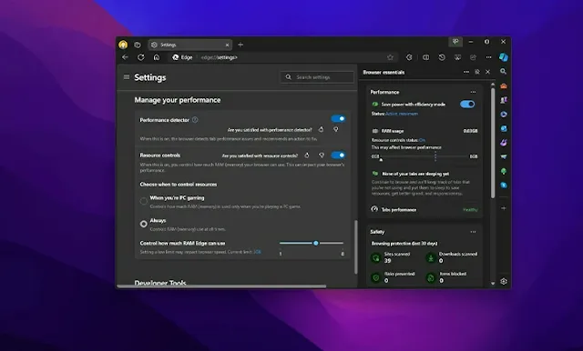Open the sidebar Tools briefcase icon
Screen dimensions: 583x351
504,85
